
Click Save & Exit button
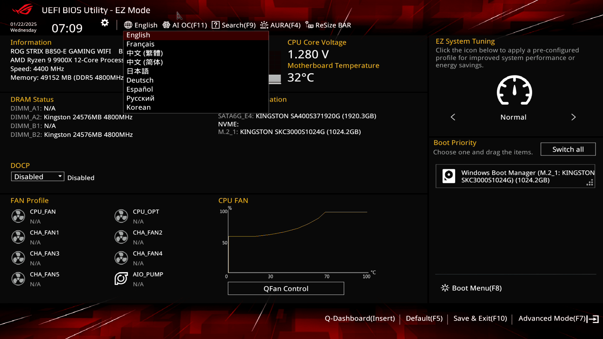(x=480, y=318)
